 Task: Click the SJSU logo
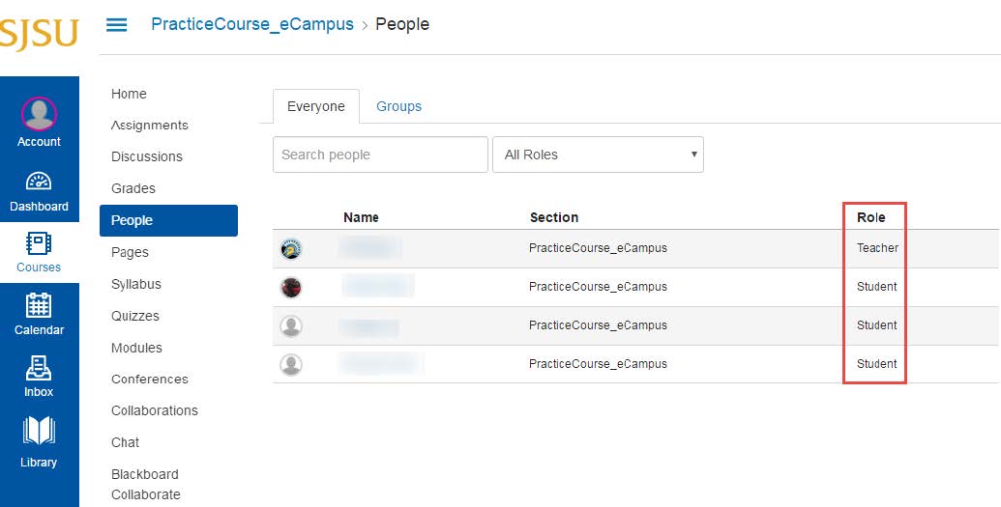pos(39,34)
